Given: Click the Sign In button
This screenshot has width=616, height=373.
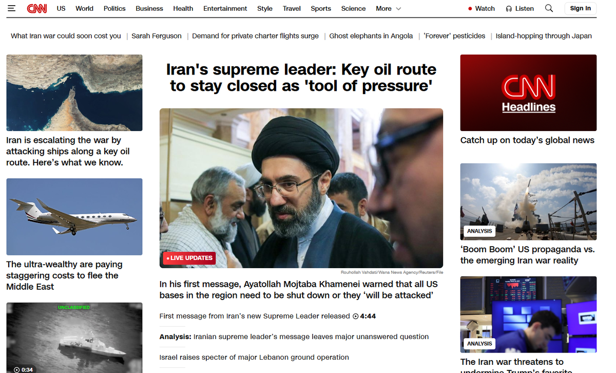Looking at the screenshot, I should (x=580, y=8).
